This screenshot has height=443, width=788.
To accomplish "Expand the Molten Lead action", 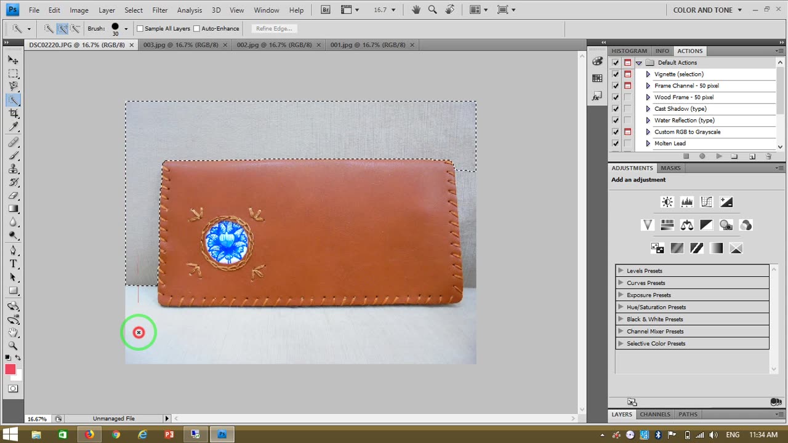I will point(648,143).
